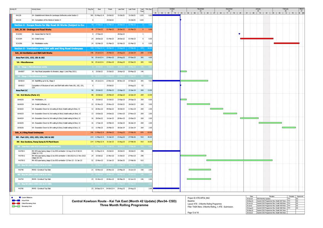Select the blue actual bar for activity 4-6766
Viewport: 323px width, 228px height.
[x=166, y=188]
